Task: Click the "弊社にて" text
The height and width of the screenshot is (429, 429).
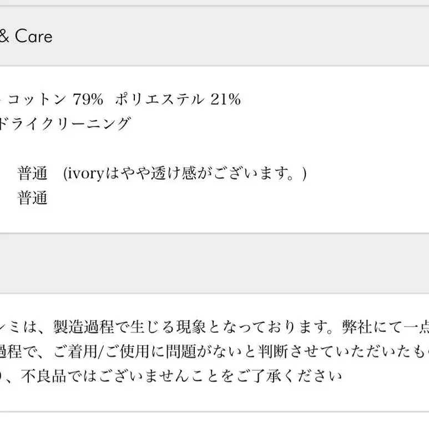Action: tap(371, 327)
